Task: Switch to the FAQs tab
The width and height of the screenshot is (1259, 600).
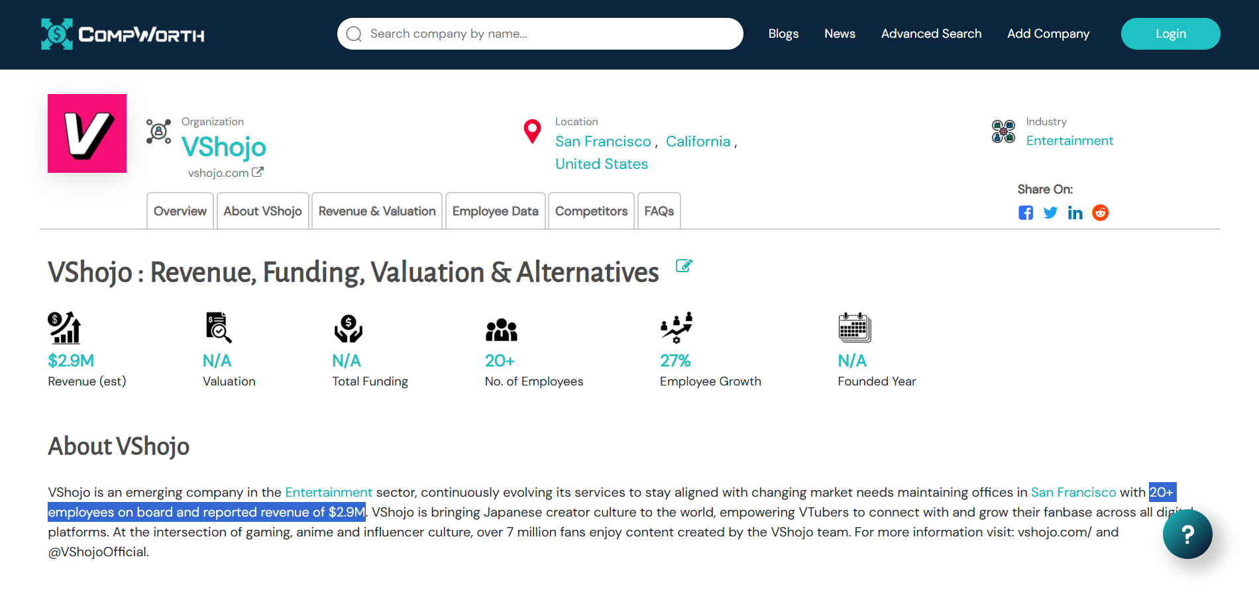Action: [x=659, y=211]
